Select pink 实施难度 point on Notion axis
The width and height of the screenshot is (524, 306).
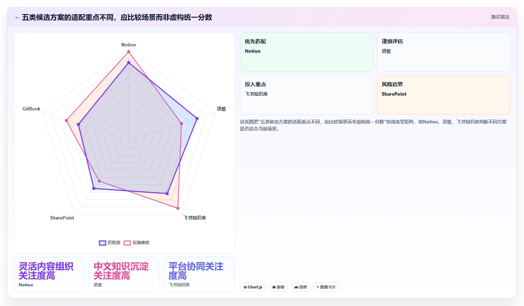[x=128, y=52]
